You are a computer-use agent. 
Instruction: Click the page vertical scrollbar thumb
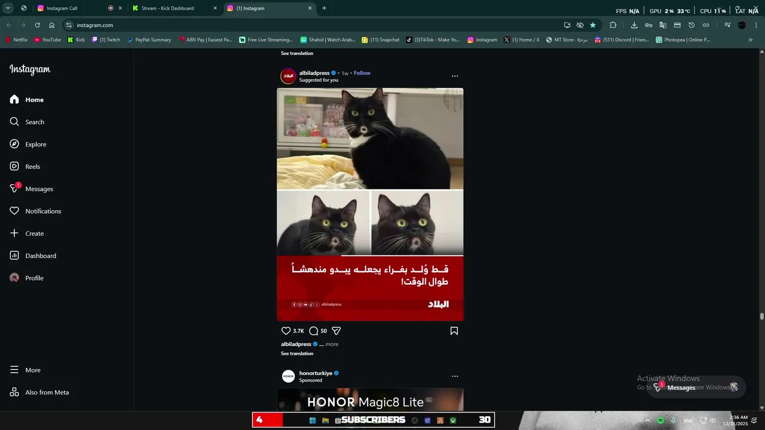click(761, 317)
